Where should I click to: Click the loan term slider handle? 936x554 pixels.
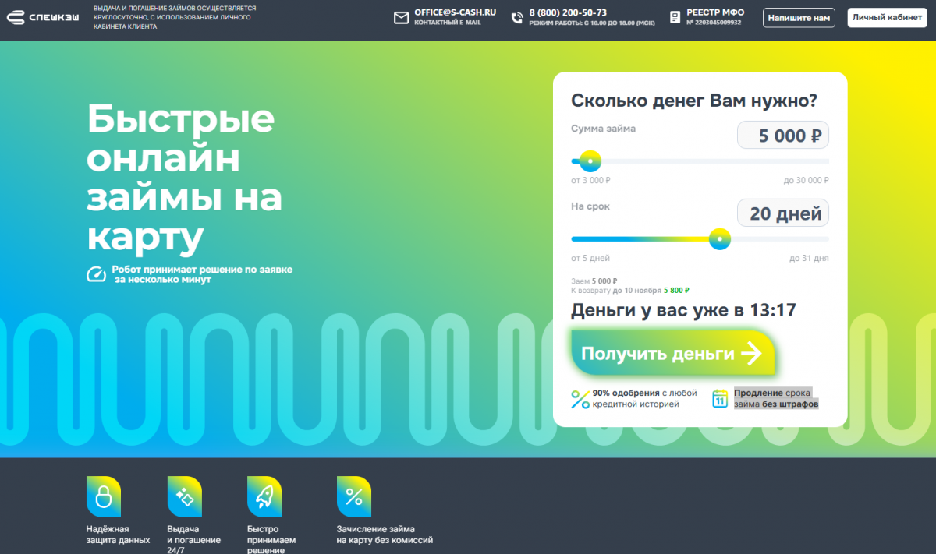point(719,239)
